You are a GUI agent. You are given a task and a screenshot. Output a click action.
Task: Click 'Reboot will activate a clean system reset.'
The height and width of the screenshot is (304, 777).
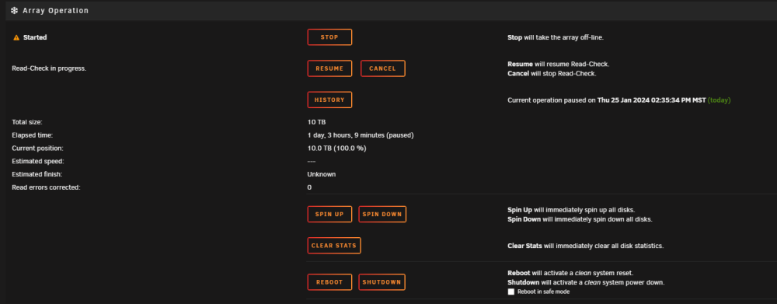[x=570, y=273]
